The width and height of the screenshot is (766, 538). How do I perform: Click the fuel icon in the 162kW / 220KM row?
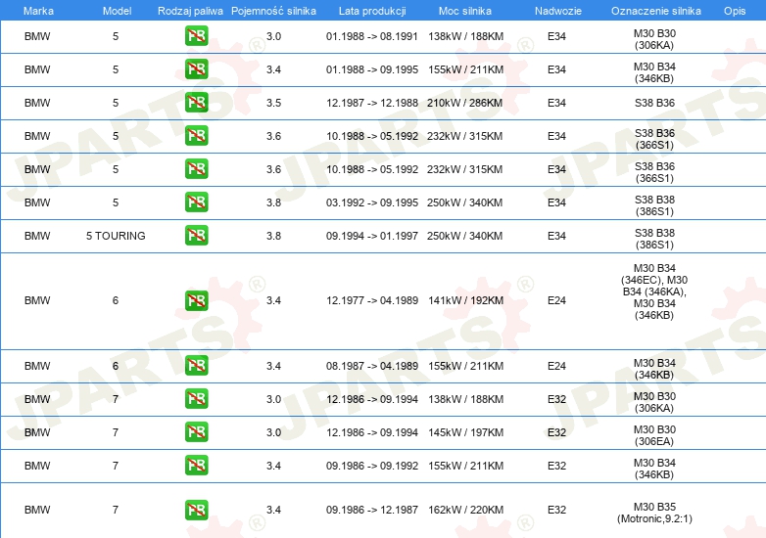(196, 510)
